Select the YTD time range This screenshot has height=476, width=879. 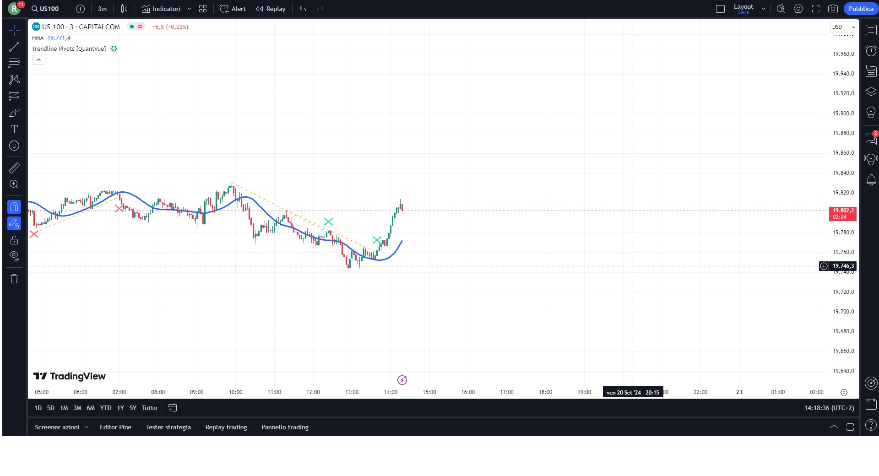(106, 408)
